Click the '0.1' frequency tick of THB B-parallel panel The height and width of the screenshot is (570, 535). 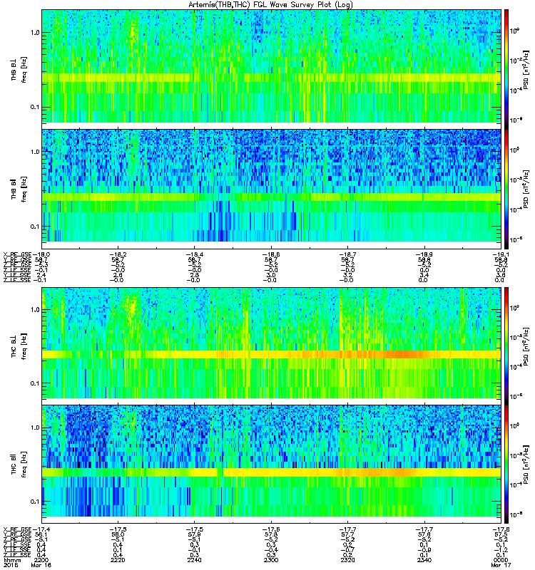(x=35, y=227)
